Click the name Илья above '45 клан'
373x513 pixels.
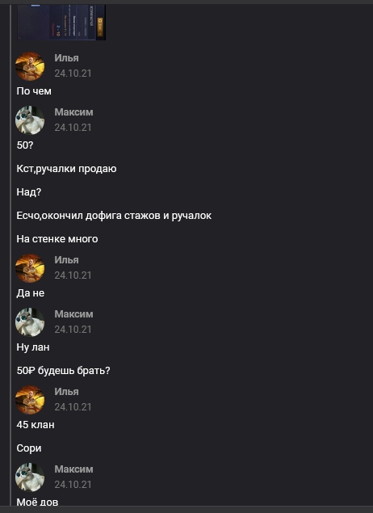tap(66, 392)
